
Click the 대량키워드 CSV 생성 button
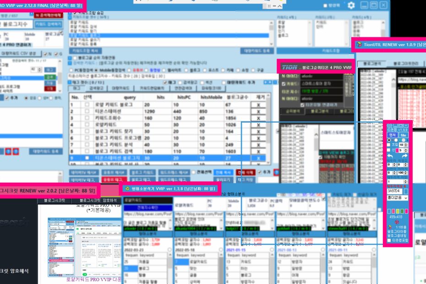[x=21, y=54]
